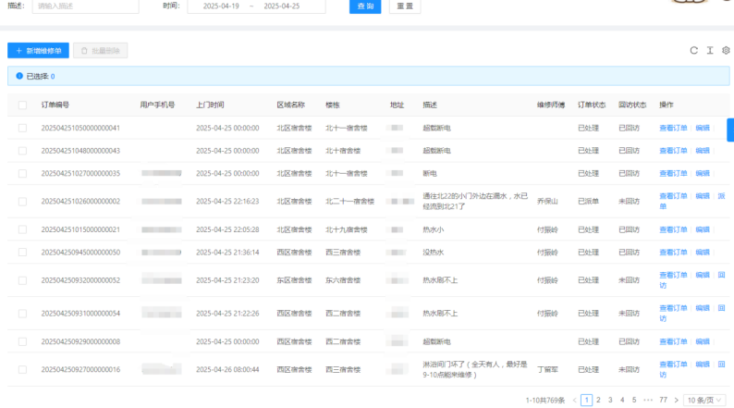The height and width of the screenshot is (408, 734).
Task: Click the 重置 reset button
Action: (x=405, y=6)
